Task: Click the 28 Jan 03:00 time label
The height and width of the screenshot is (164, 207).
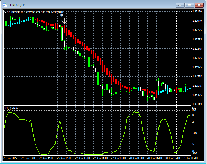Action: [137, 158]
